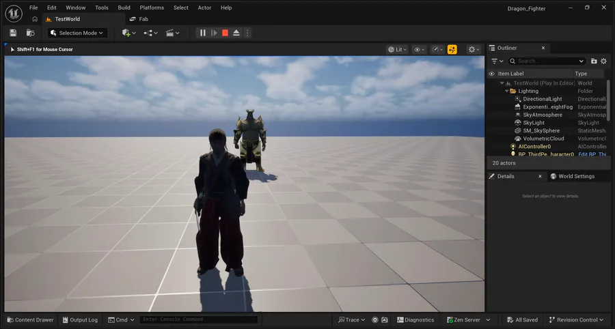Open the Window menu
Screen dimensions: 615x329
pyautogui.click(x=76, y=8)
